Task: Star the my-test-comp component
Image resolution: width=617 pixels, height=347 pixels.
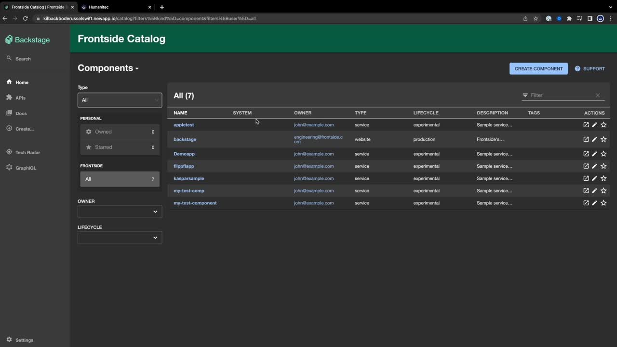Action: [x=603, y=190]
